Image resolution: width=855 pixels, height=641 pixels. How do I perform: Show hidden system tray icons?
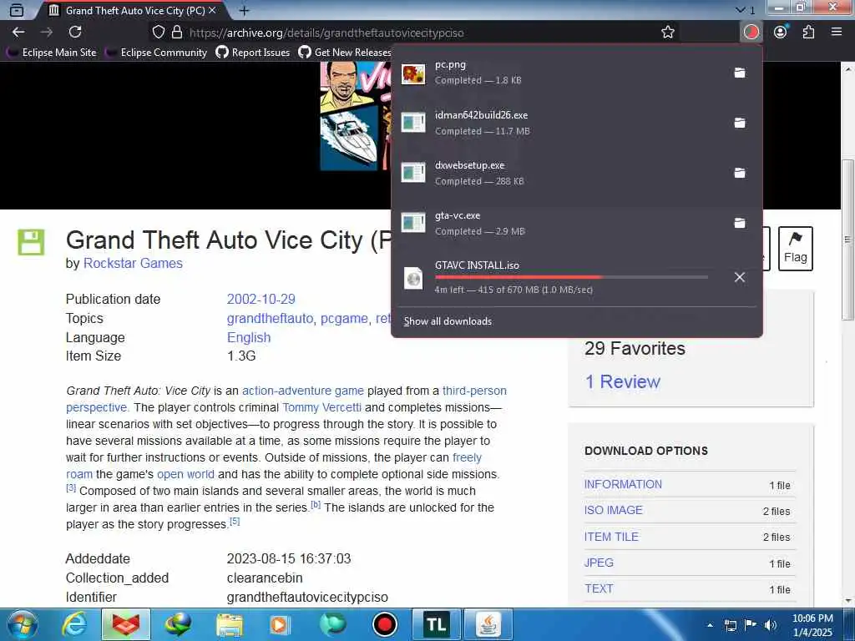click(x=710, y=625)
